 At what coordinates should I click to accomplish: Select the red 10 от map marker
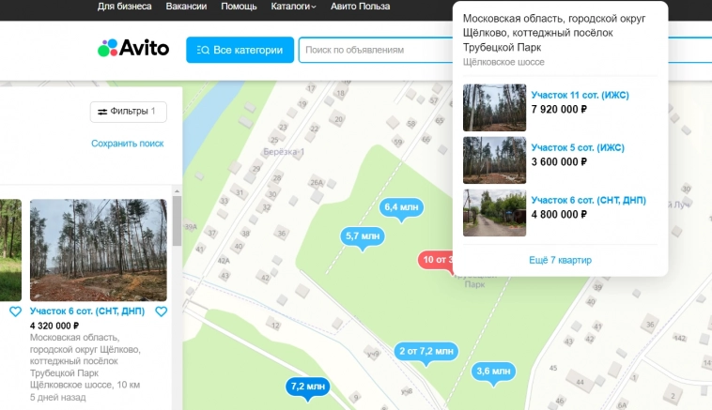pos(436,260)
